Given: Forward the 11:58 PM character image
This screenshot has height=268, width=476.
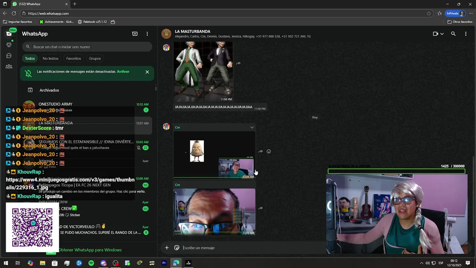Looking at the screenshot, I should point(238,63).
